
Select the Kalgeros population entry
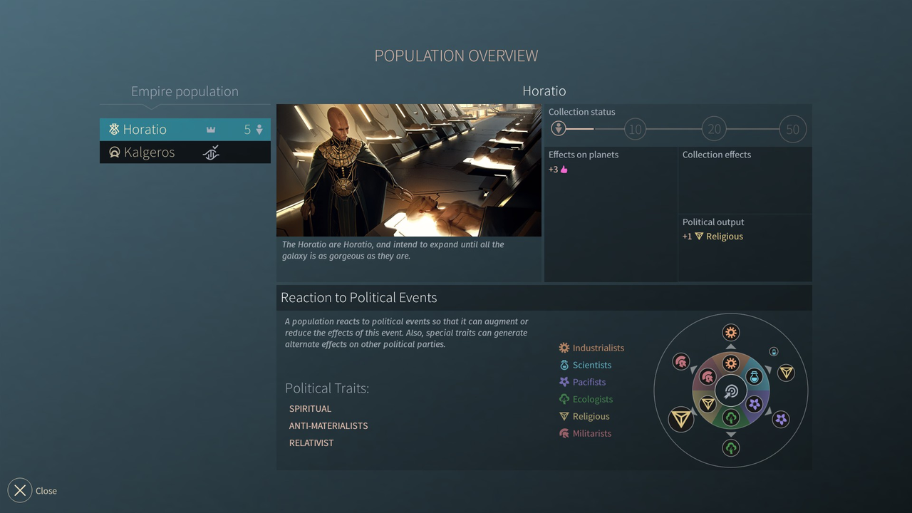click(x=148, y=152)
